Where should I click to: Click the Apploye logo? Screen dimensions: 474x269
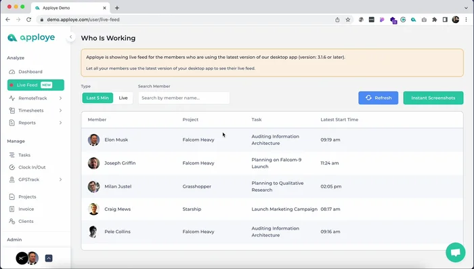pos(31,37)
